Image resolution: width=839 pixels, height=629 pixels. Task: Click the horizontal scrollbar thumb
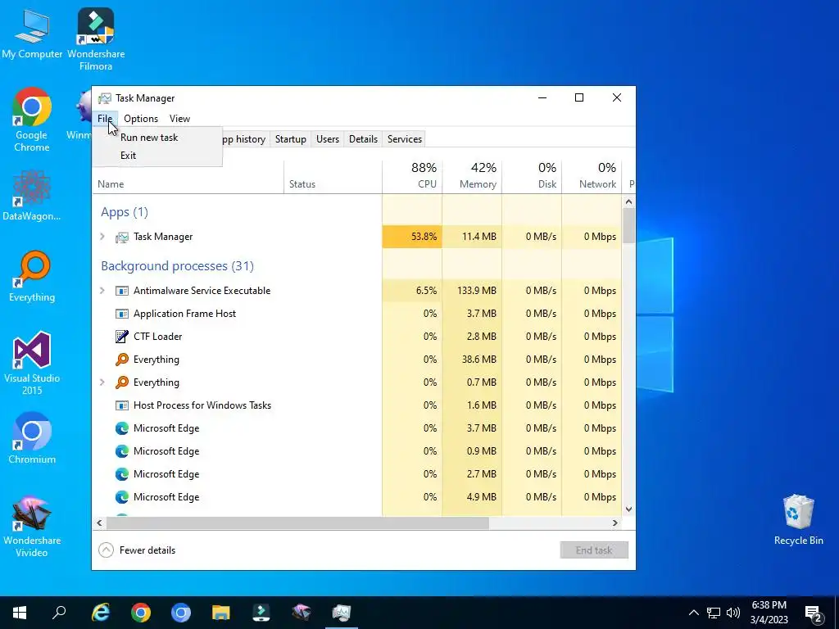point(297,523)
